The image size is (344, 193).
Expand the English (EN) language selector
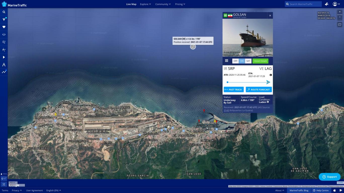click(54, 190)
